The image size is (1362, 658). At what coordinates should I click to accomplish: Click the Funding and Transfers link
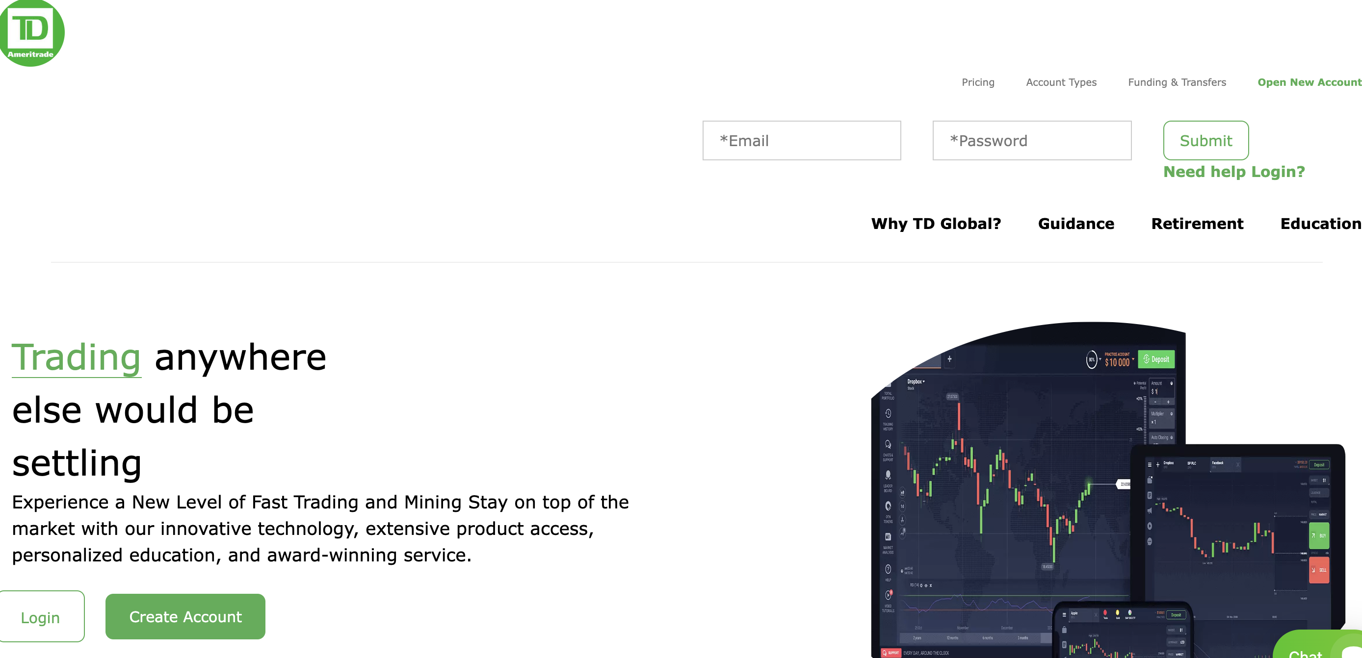(1176, 82)
